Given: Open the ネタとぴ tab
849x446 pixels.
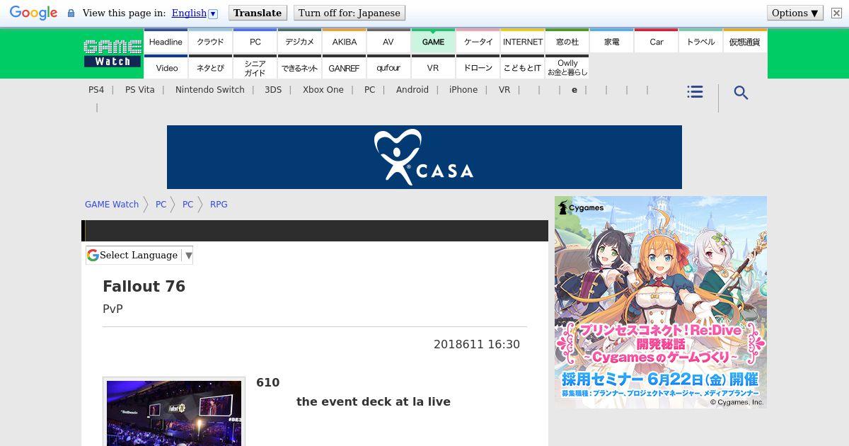Looking at the screenshot, I should click(x=210, y=67).
